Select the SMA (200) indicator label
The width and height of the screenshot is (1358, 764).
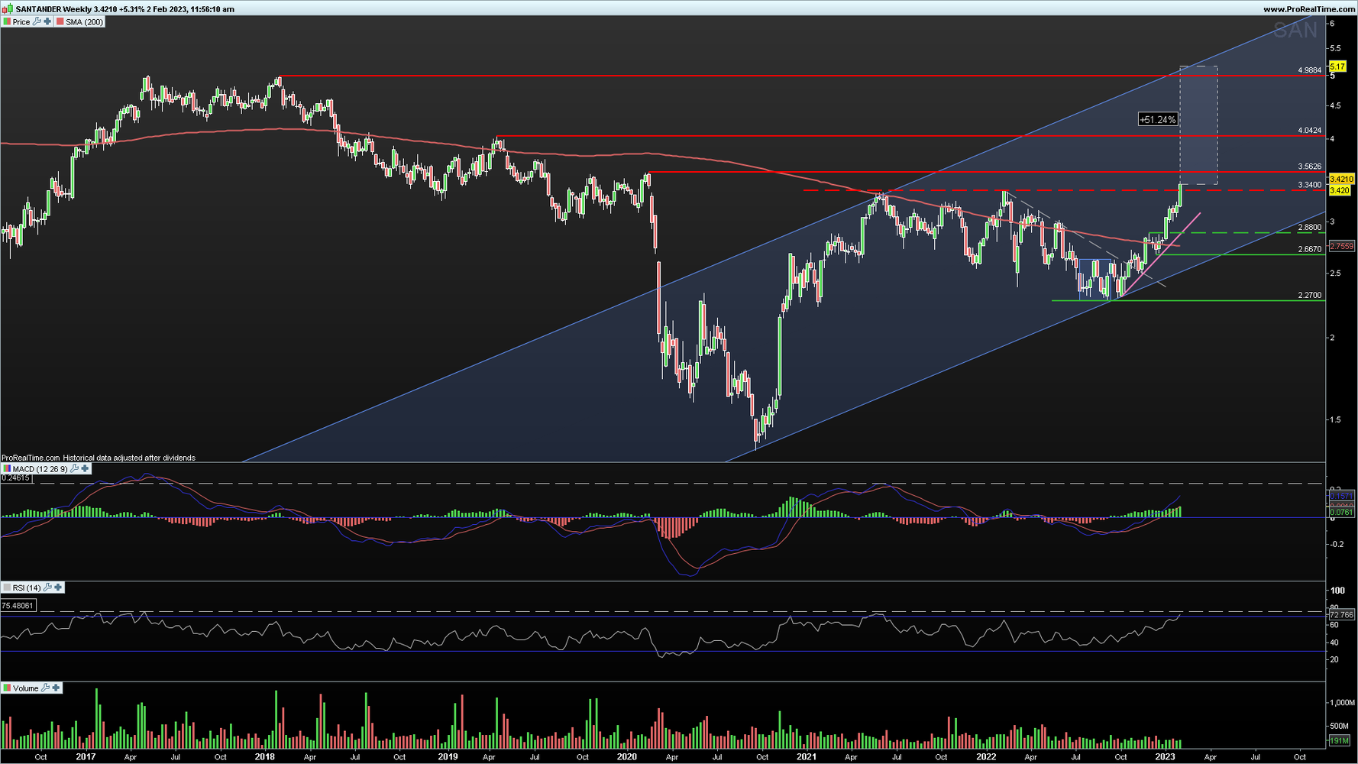pyautogui.click(x=84, y=22)
